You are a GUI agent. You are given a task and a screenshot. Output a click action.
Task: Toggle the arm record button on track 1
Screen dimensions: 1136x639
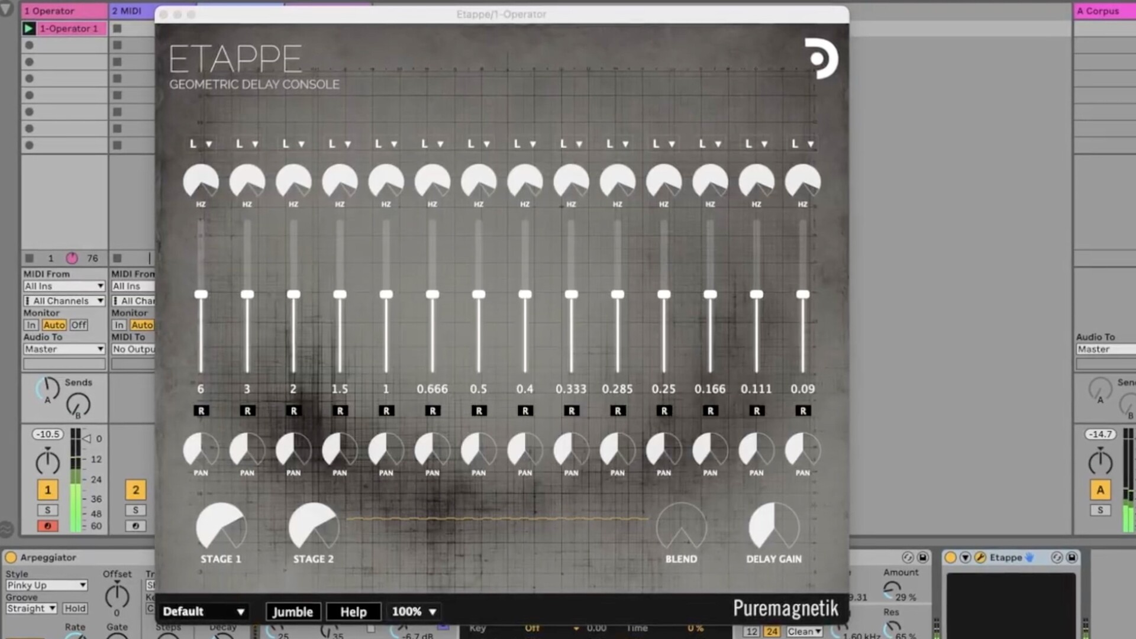48,526
